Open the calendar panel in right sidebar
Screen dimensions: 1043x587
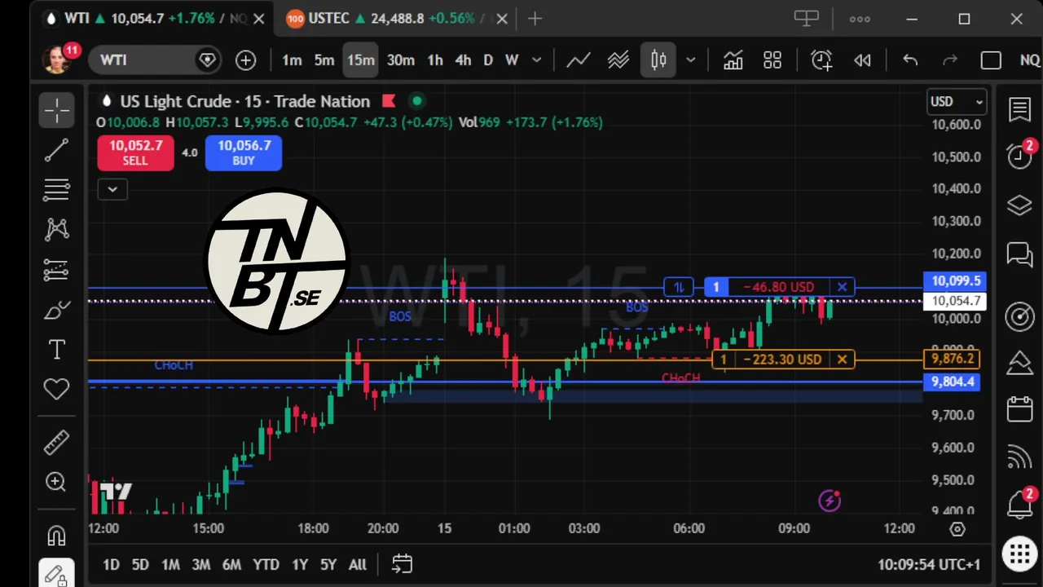[1019, 408]
